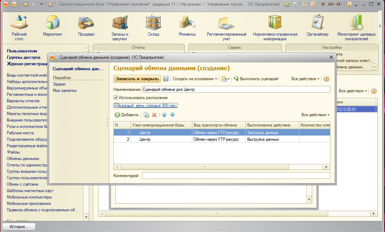This screenshot has height=232, width=385.
Task: Copy row using the duplicate icon
Action: [x=146, y=115]
